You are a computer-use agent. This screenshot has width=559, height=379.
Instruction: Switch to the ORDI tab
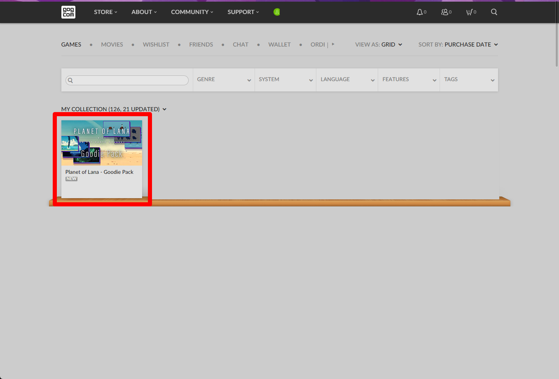[x=318, y=44]
